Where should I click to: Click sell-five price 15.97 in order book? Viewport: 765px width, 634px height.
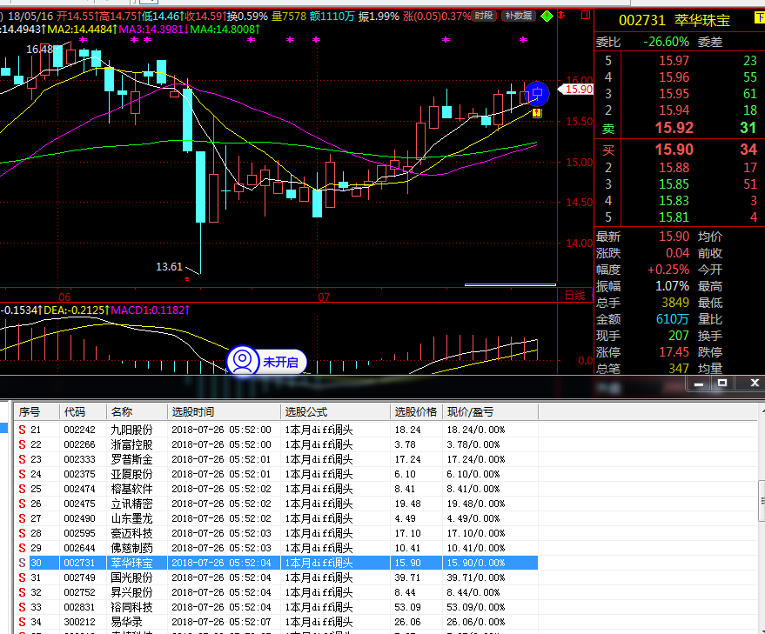coord(674,61)
